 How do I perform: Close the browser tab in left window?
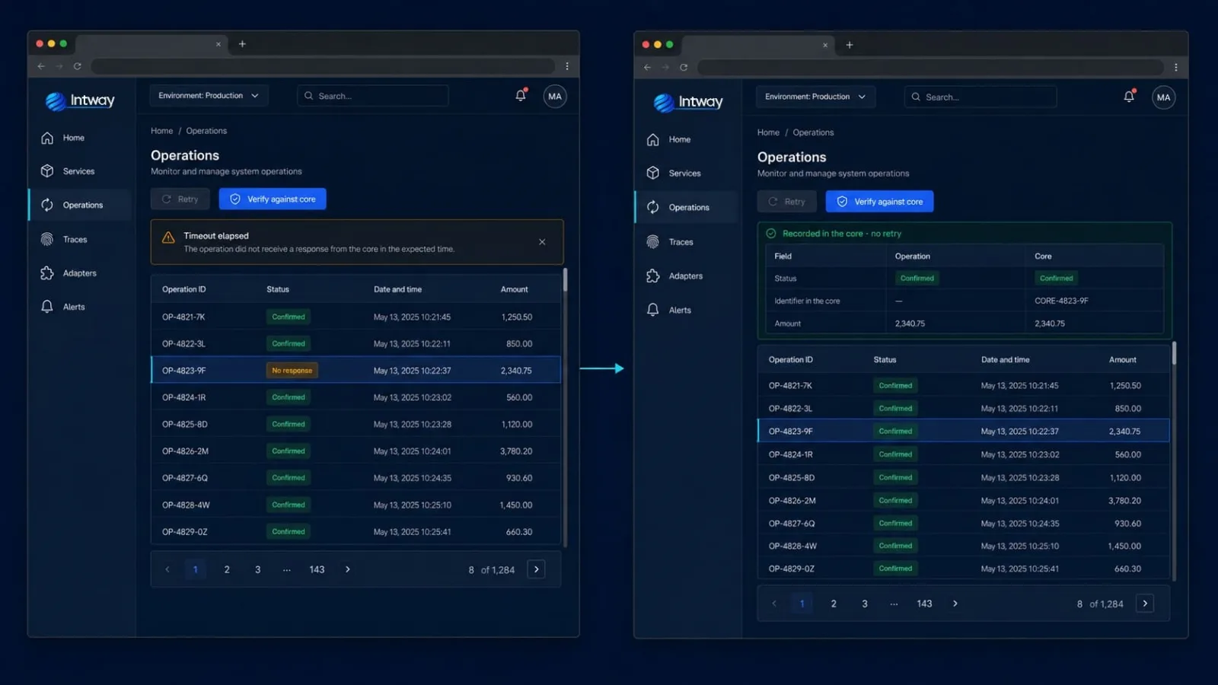point(218,44)
